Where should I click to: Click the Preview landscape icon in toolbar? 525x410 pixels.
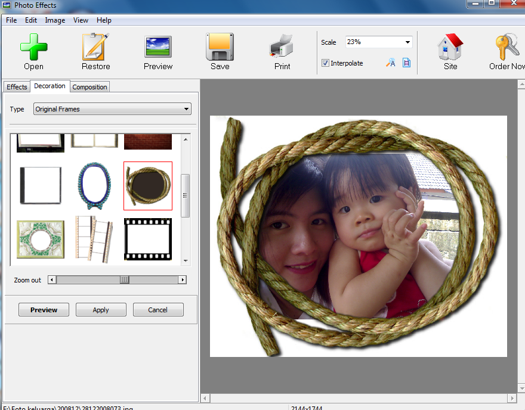click(x=158, y=47)
